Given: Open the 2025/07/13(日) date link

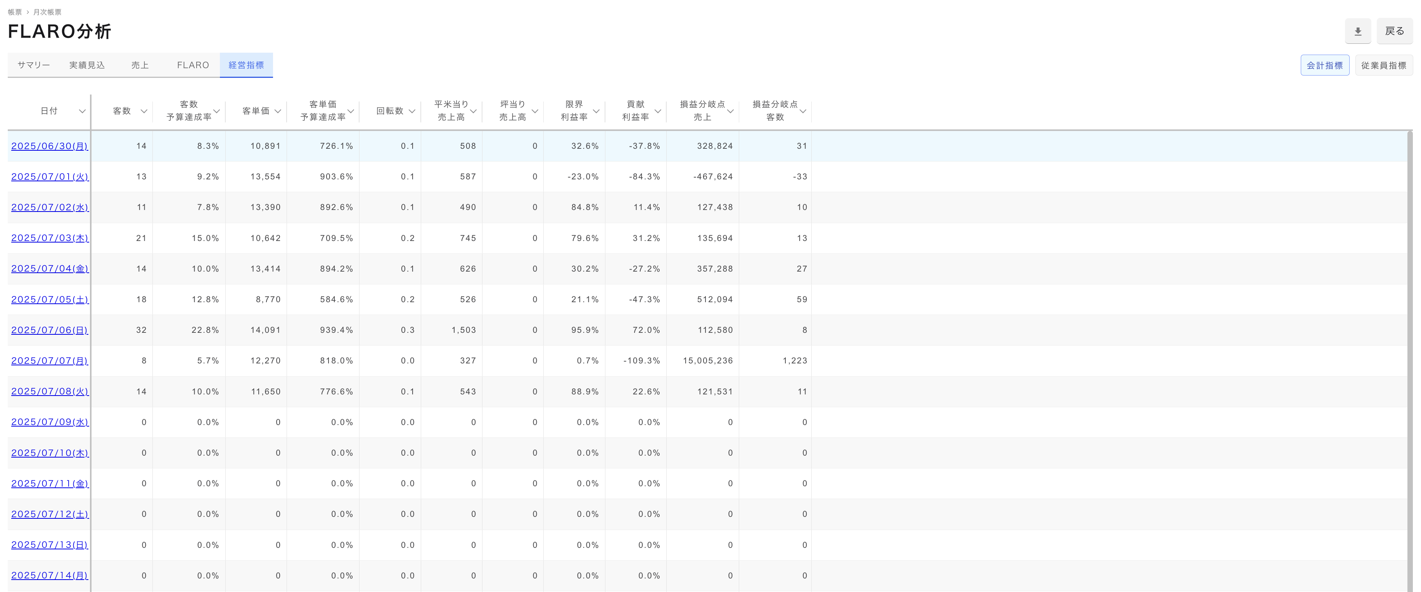Looking at the screenshot, I should point(50,545).
